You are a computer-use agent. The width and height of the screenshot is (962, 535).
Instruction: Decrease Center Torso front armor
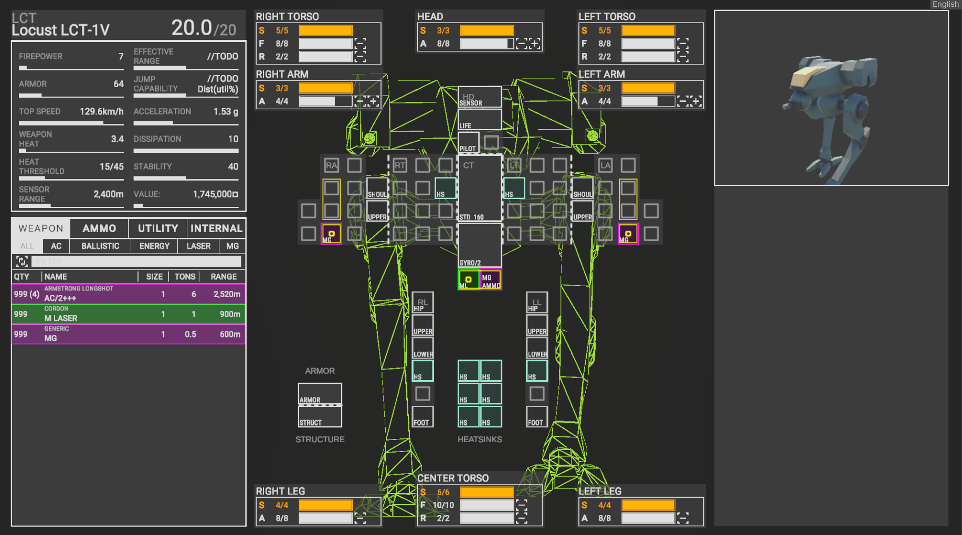(x=522, y=505)
